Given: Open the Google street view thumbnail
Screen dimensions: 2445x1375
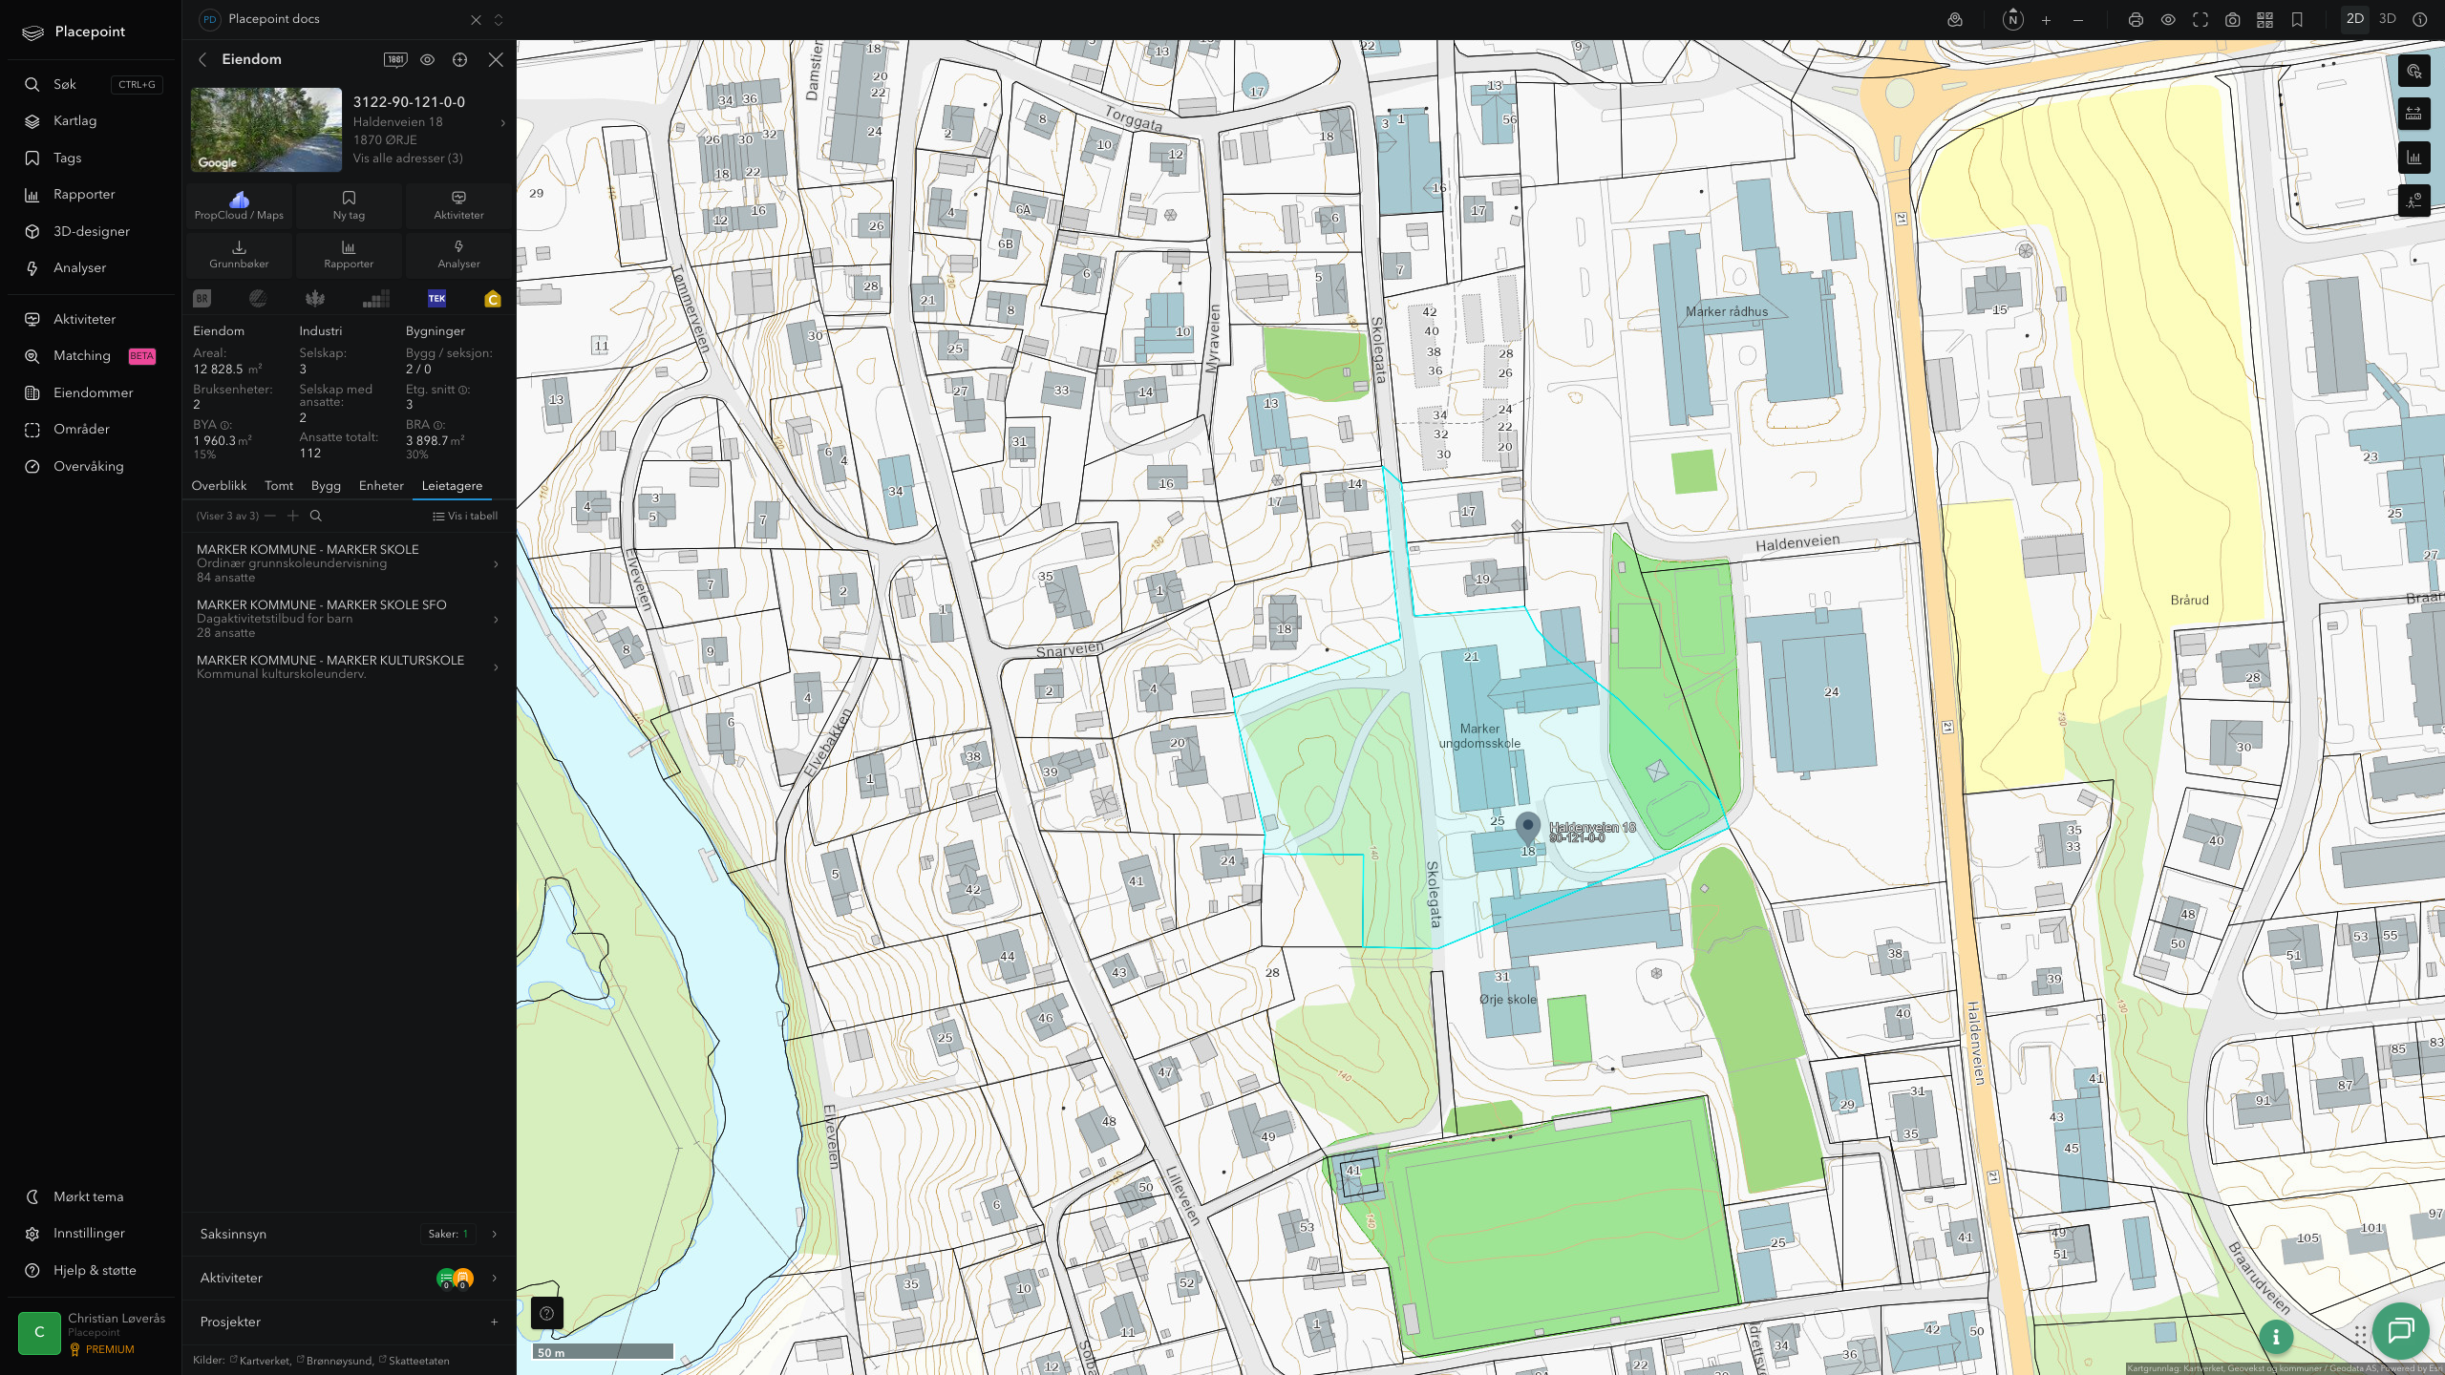Looking at the screenshot, I should click(266, 130).
